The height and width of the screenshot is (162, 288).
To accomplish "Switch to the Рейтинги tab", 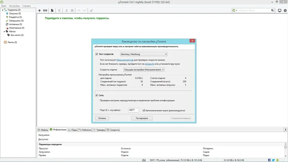I will (x=85, y=130).
